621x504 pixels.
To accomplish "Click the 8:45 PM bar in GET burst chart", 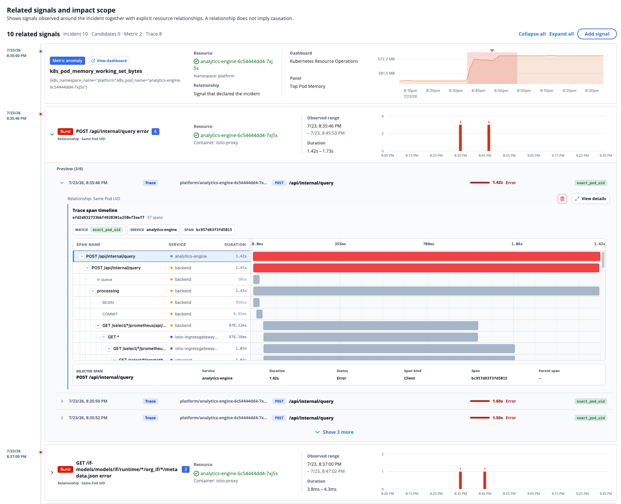I will [x=485, y=480].
